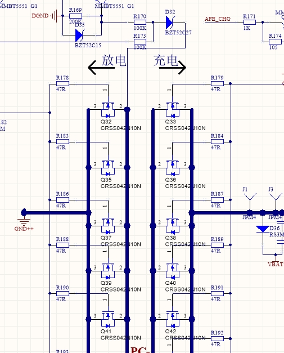Select the R178 resistor body
The width and height of the screenshot is (284, 353).
pos(62,84)
